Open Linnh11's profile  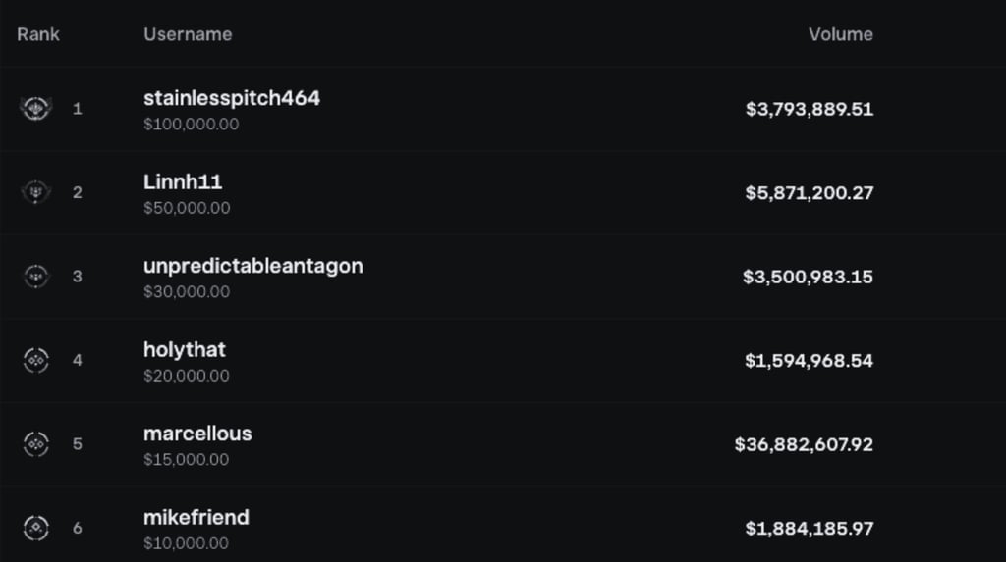183,181
